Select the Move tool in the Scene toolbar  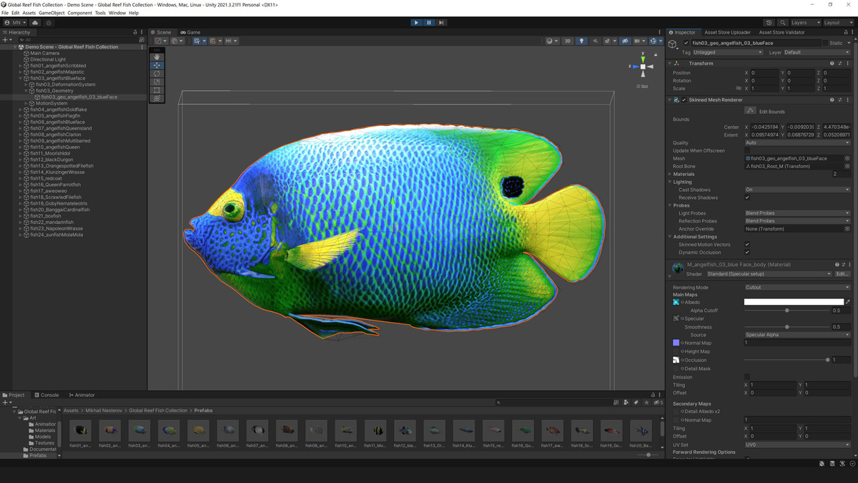[x=157, y=66]
